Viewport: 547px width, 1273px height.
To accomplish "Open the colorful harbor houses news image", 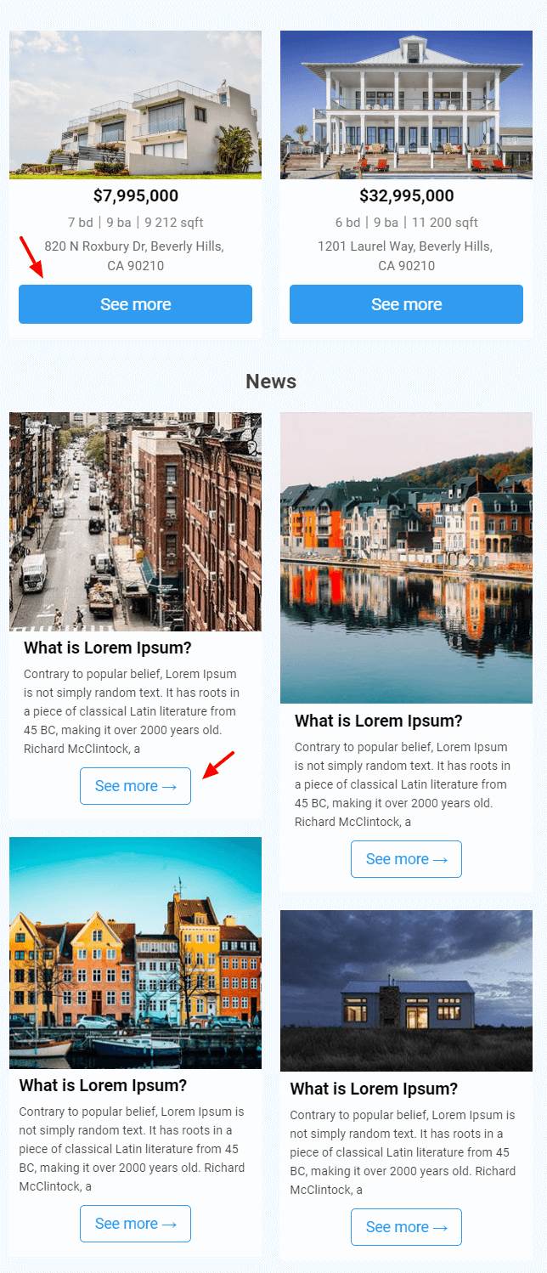I will coord(135,953).
